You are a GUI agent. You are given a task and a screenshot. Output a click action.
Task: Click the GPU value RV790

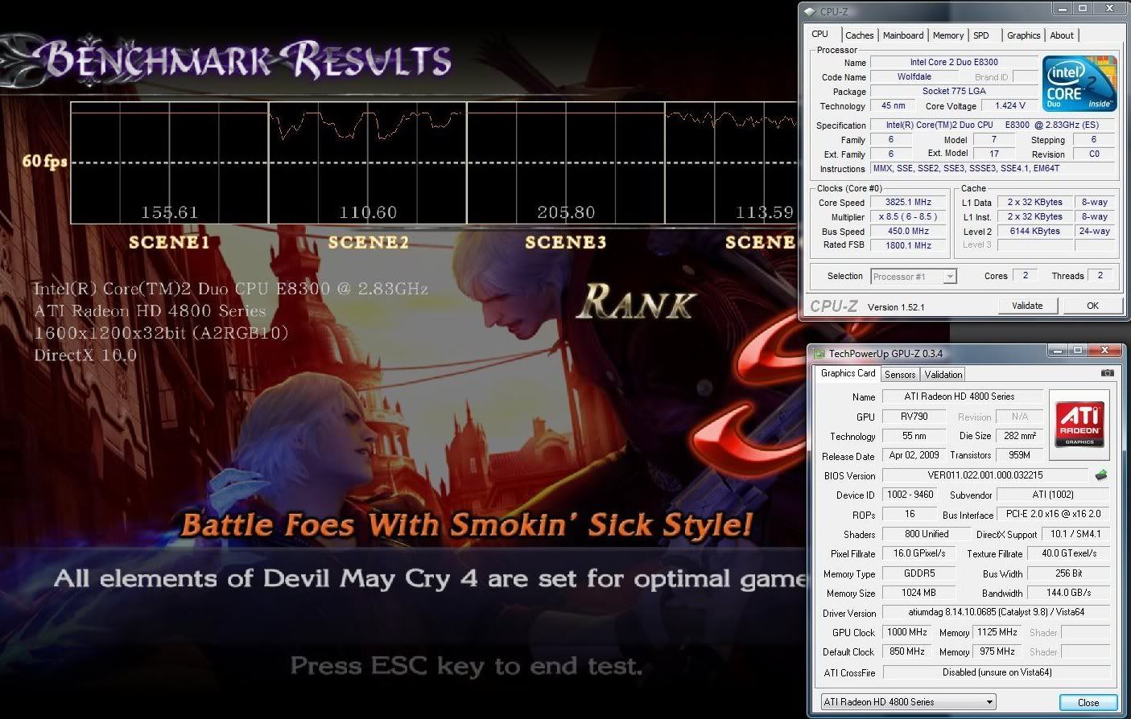914,417
